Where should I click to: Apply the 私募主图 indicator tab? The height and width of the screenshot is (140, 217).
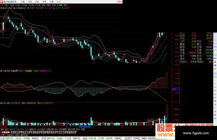[x=50, y=129]
